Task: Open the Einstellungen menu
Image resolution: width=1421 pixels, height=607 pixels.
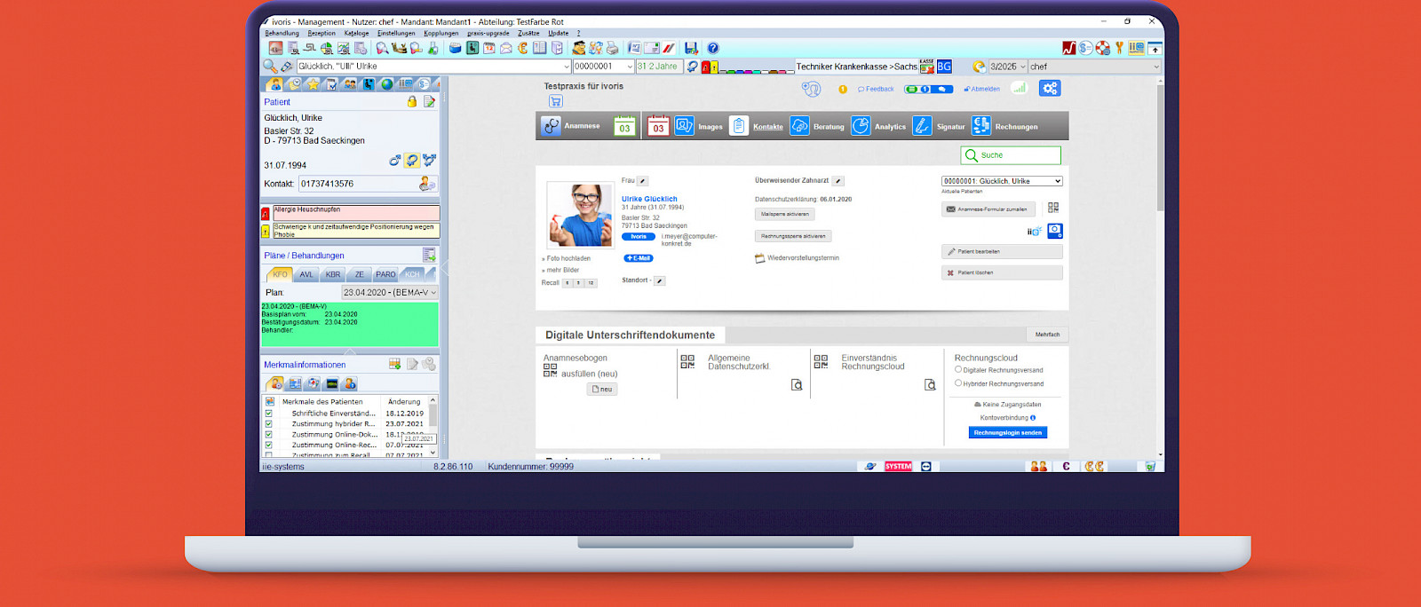Action: 396,33
